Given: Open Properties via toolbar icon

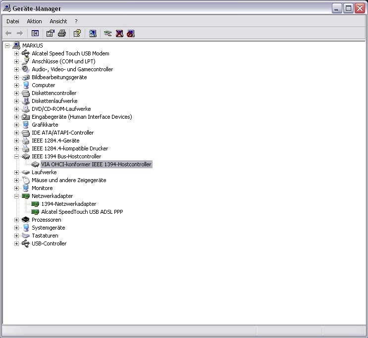Looking at the screenshot, I should 50,33.
